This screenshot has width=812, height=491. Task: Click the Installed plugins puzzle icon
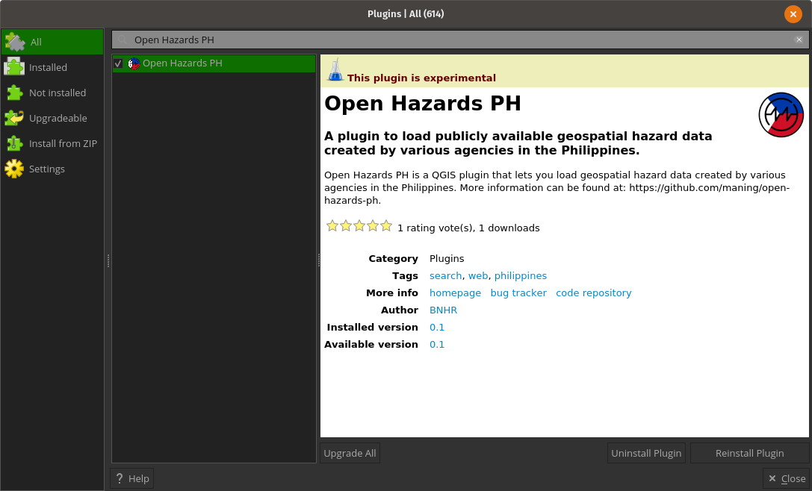point(14,67)
